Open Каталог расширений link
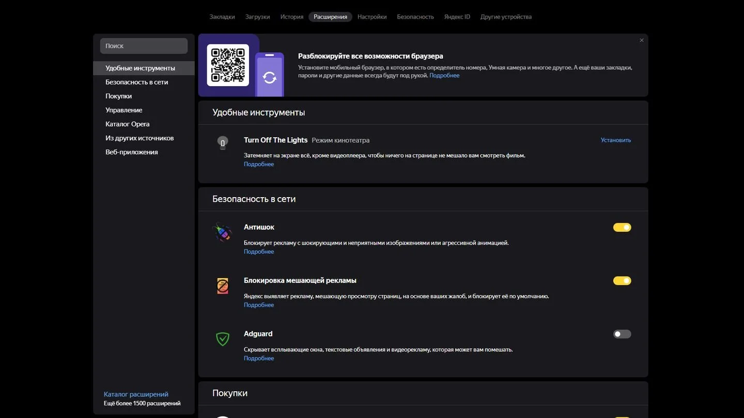Screen dimensions: 744x418 [136, 394]
